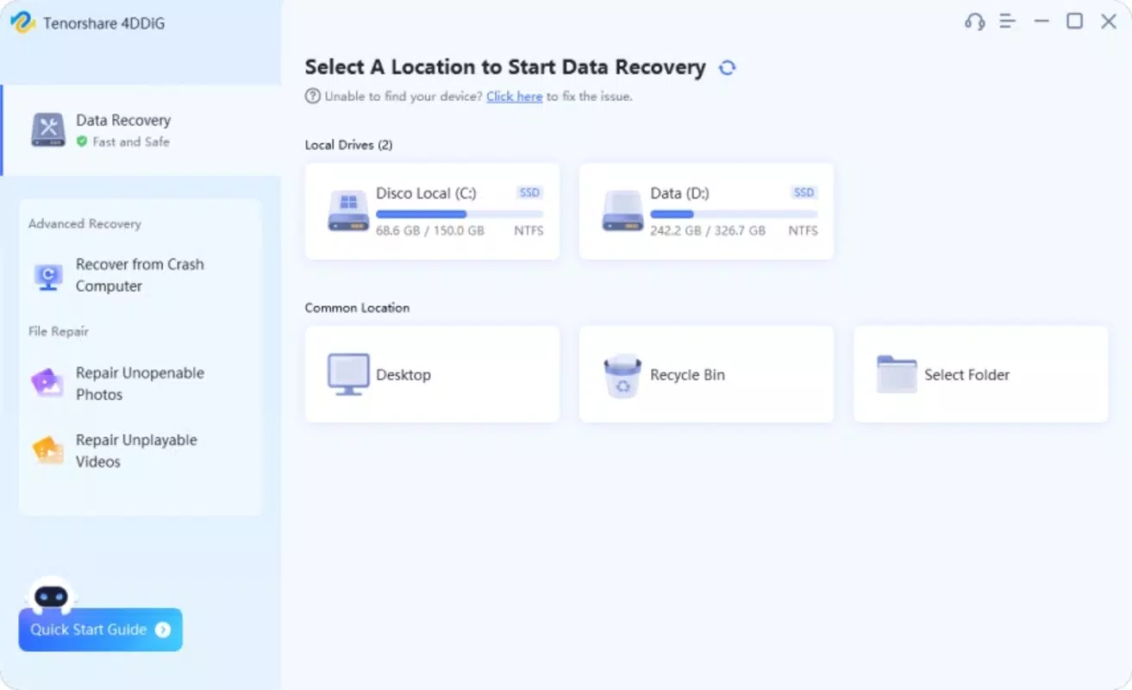This screenshot has width=1132, height=690.
Task: Click the refresh icon beside the heading
Action: pos(727,68)
